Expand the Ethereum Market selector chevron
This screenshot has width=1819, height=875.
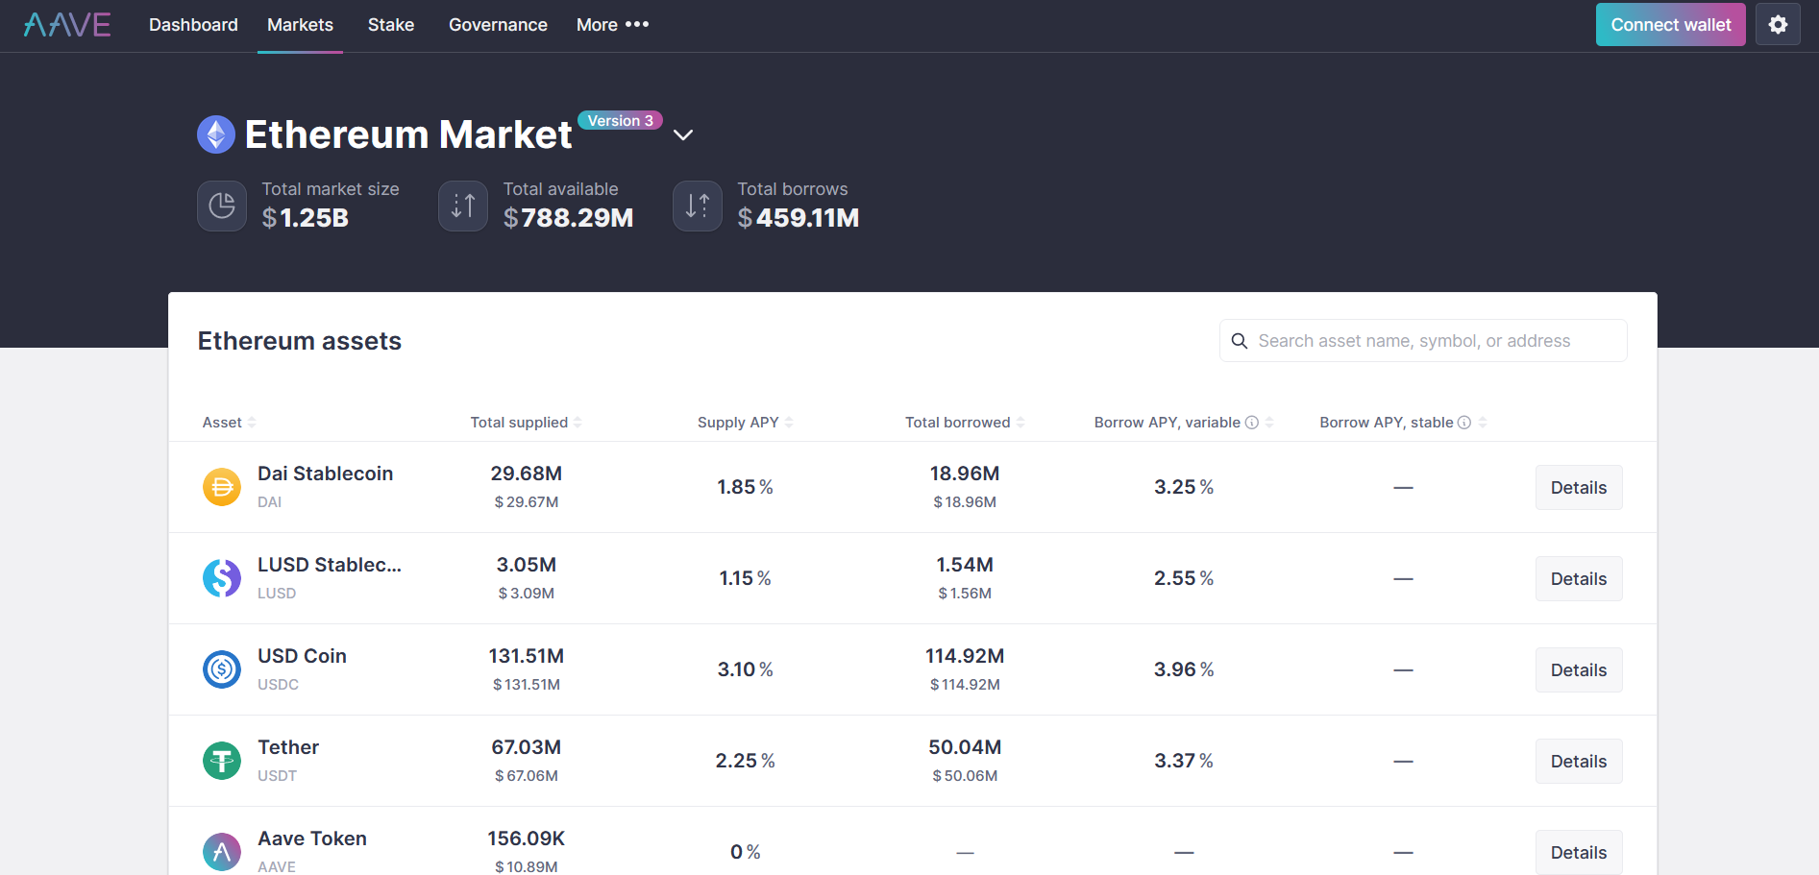(x=683, y=135)
